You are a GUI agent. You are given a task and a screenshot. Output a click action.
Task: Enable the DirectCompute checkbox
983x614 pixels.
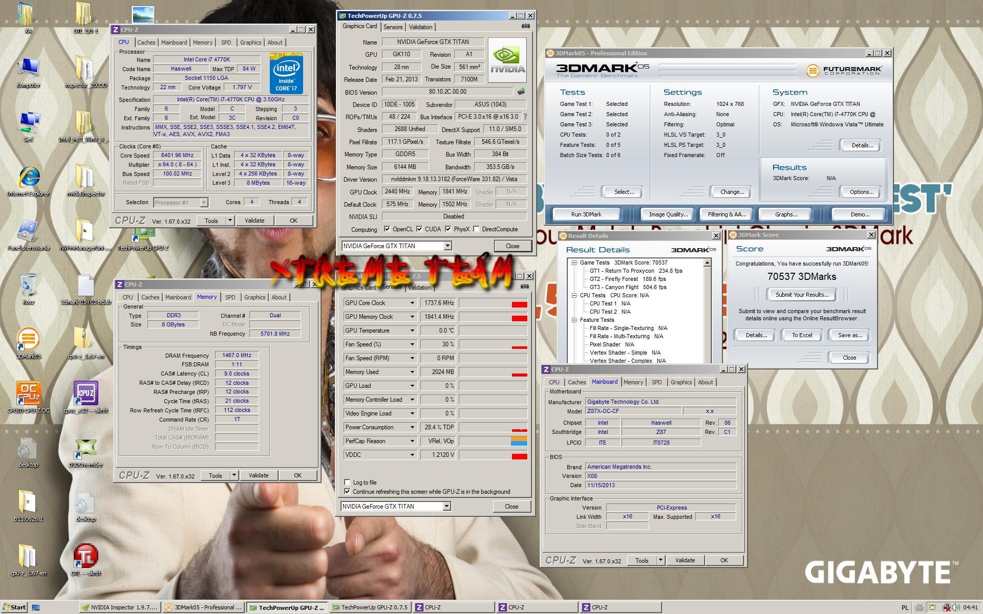click(x=476, y=229)
